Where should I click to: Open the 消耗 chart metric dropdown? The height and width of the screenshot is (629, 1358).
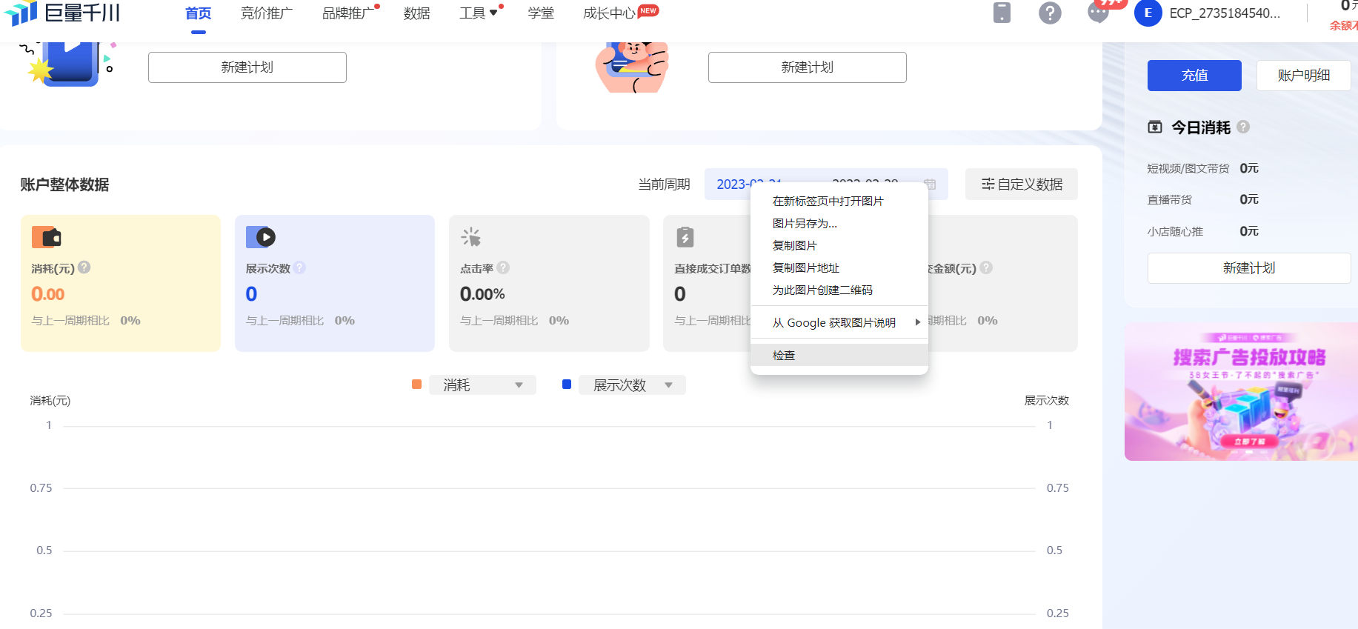click(x=482, y=385)
